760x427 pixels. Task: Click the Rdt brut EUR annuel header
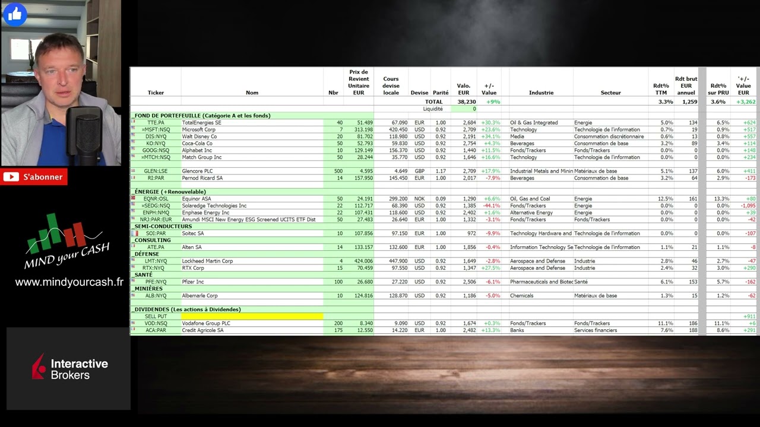(686, 85)
